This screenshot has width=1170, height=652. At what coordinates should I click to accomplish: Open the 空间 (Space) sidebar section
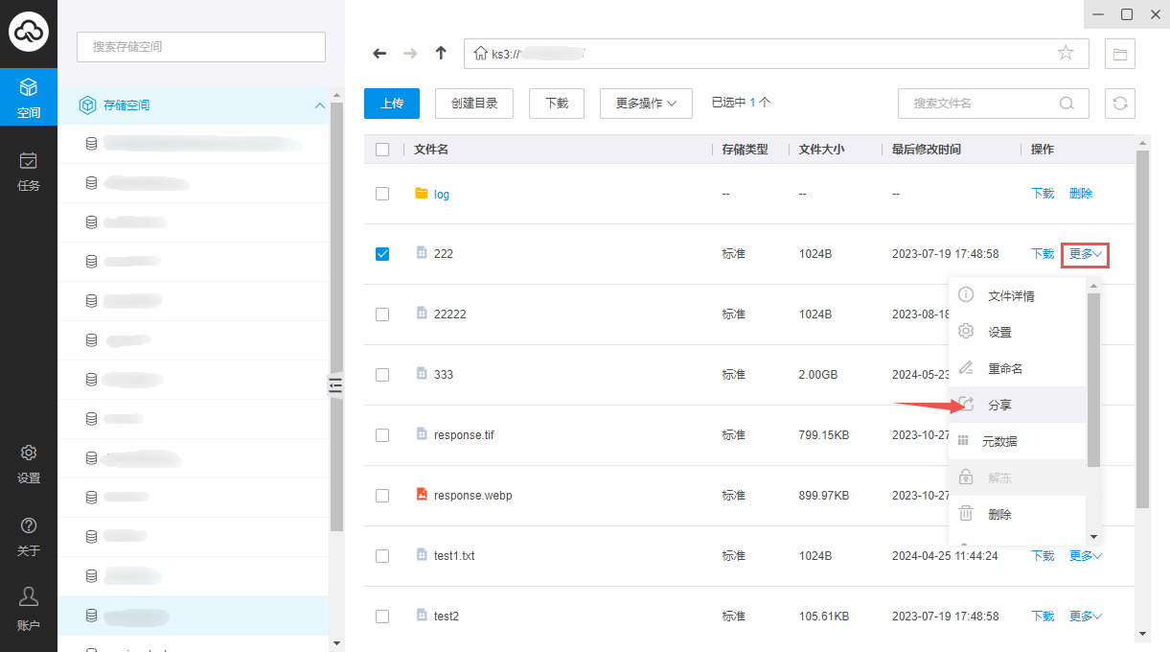[x=29, y=99]
